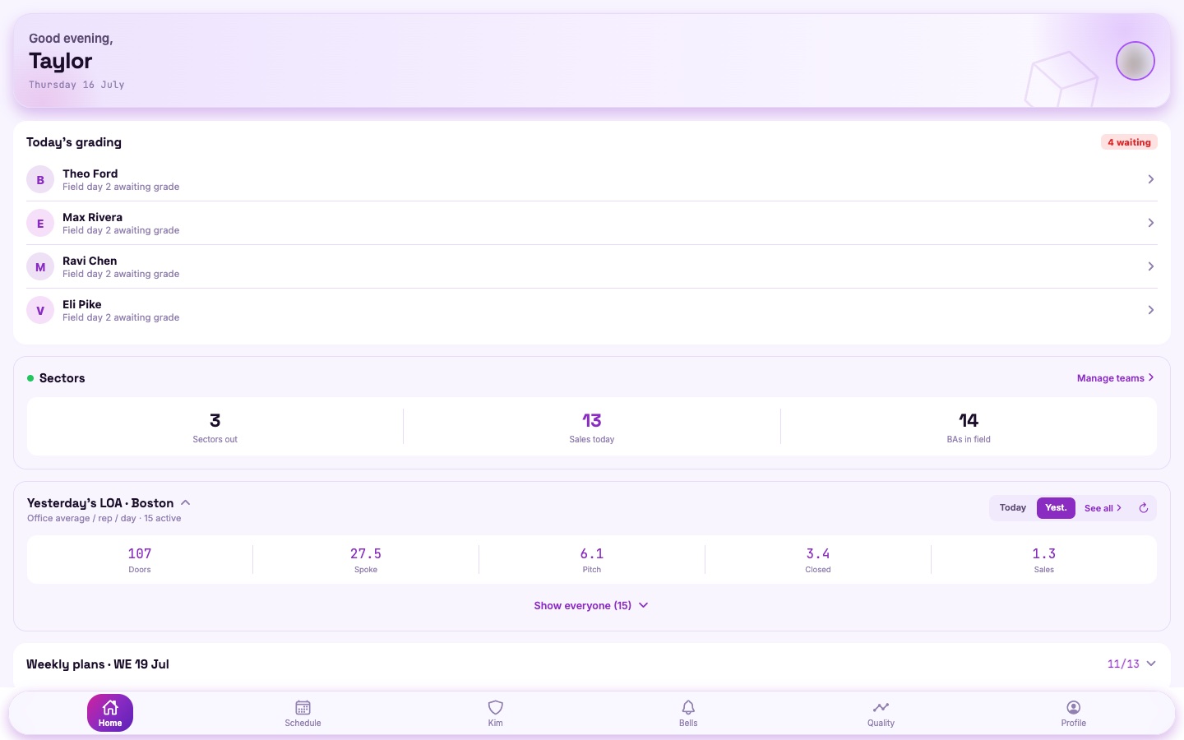Select the Yest. toggle option
The width and height of the screenshot is (1184, 740).
click(1056, 508)
